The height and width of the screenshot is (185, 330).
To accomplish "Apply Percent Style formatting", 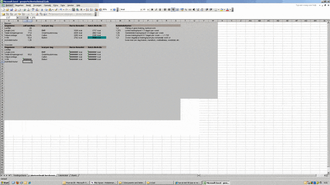I will (x=186, y=10).
